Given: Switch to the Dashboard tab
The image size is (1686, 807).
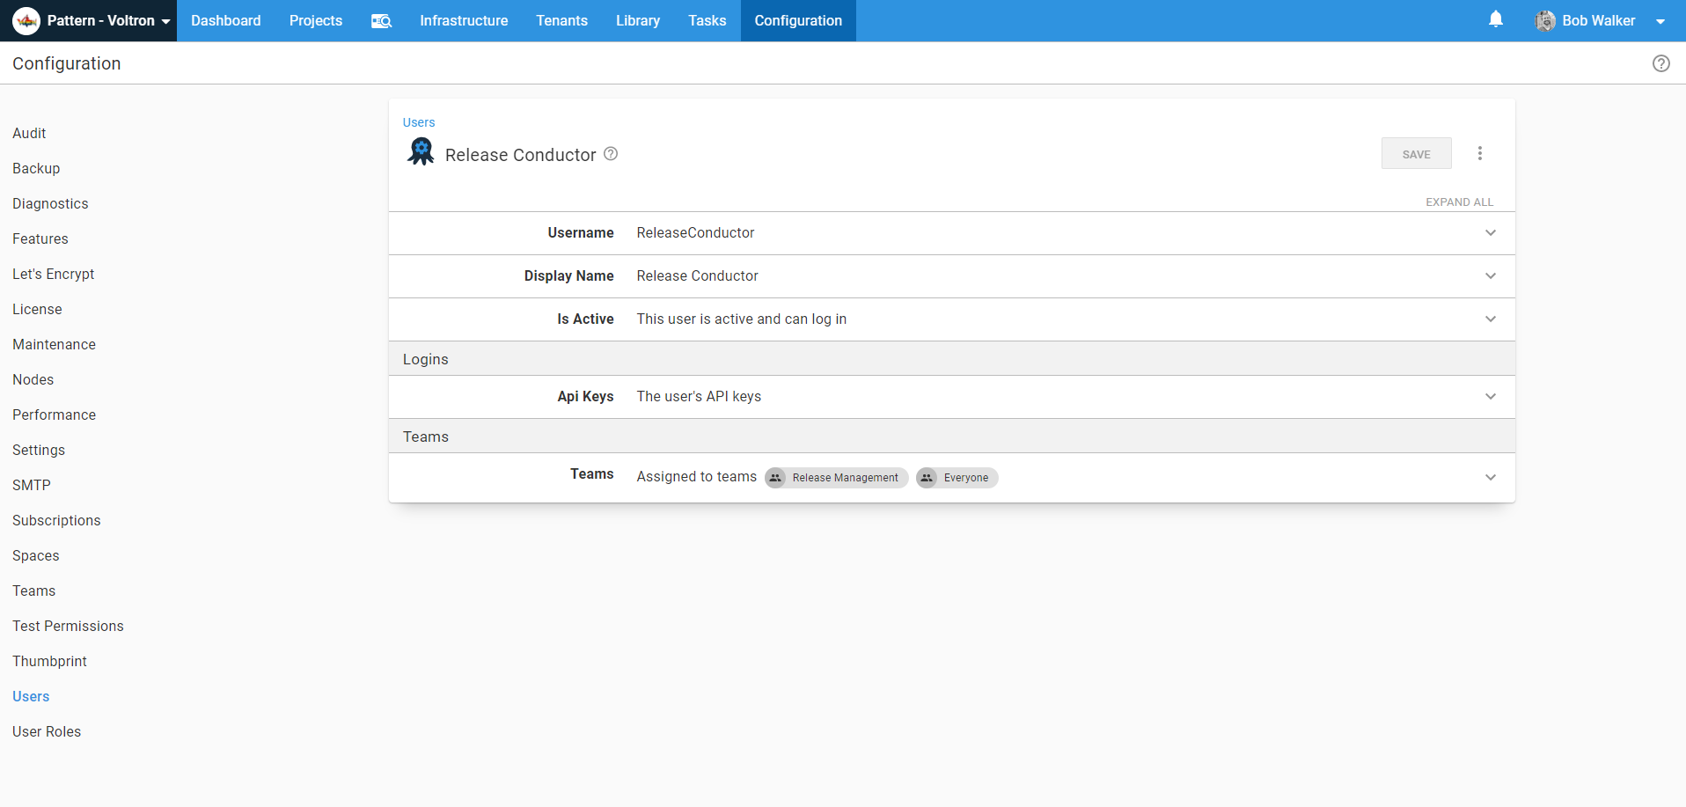Looking at the screenshot, I should 225,20.
